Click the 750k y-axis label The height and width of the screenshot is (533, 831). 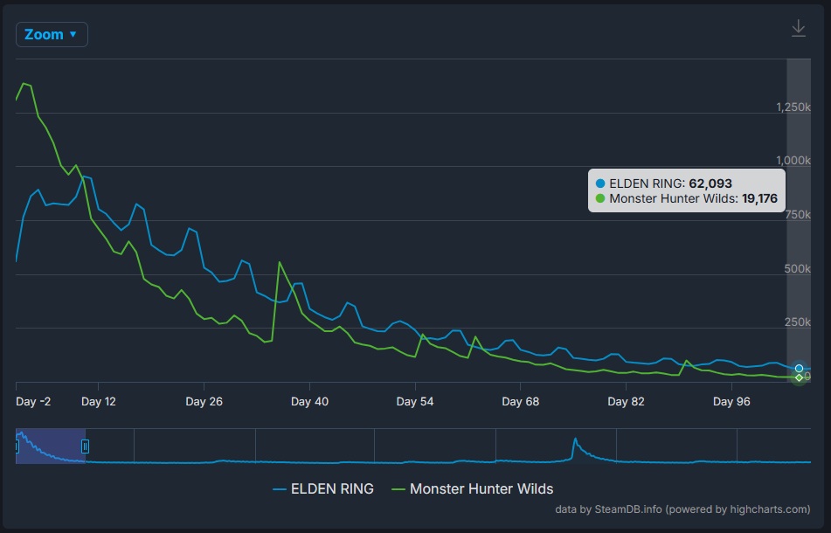coord(797,215)
